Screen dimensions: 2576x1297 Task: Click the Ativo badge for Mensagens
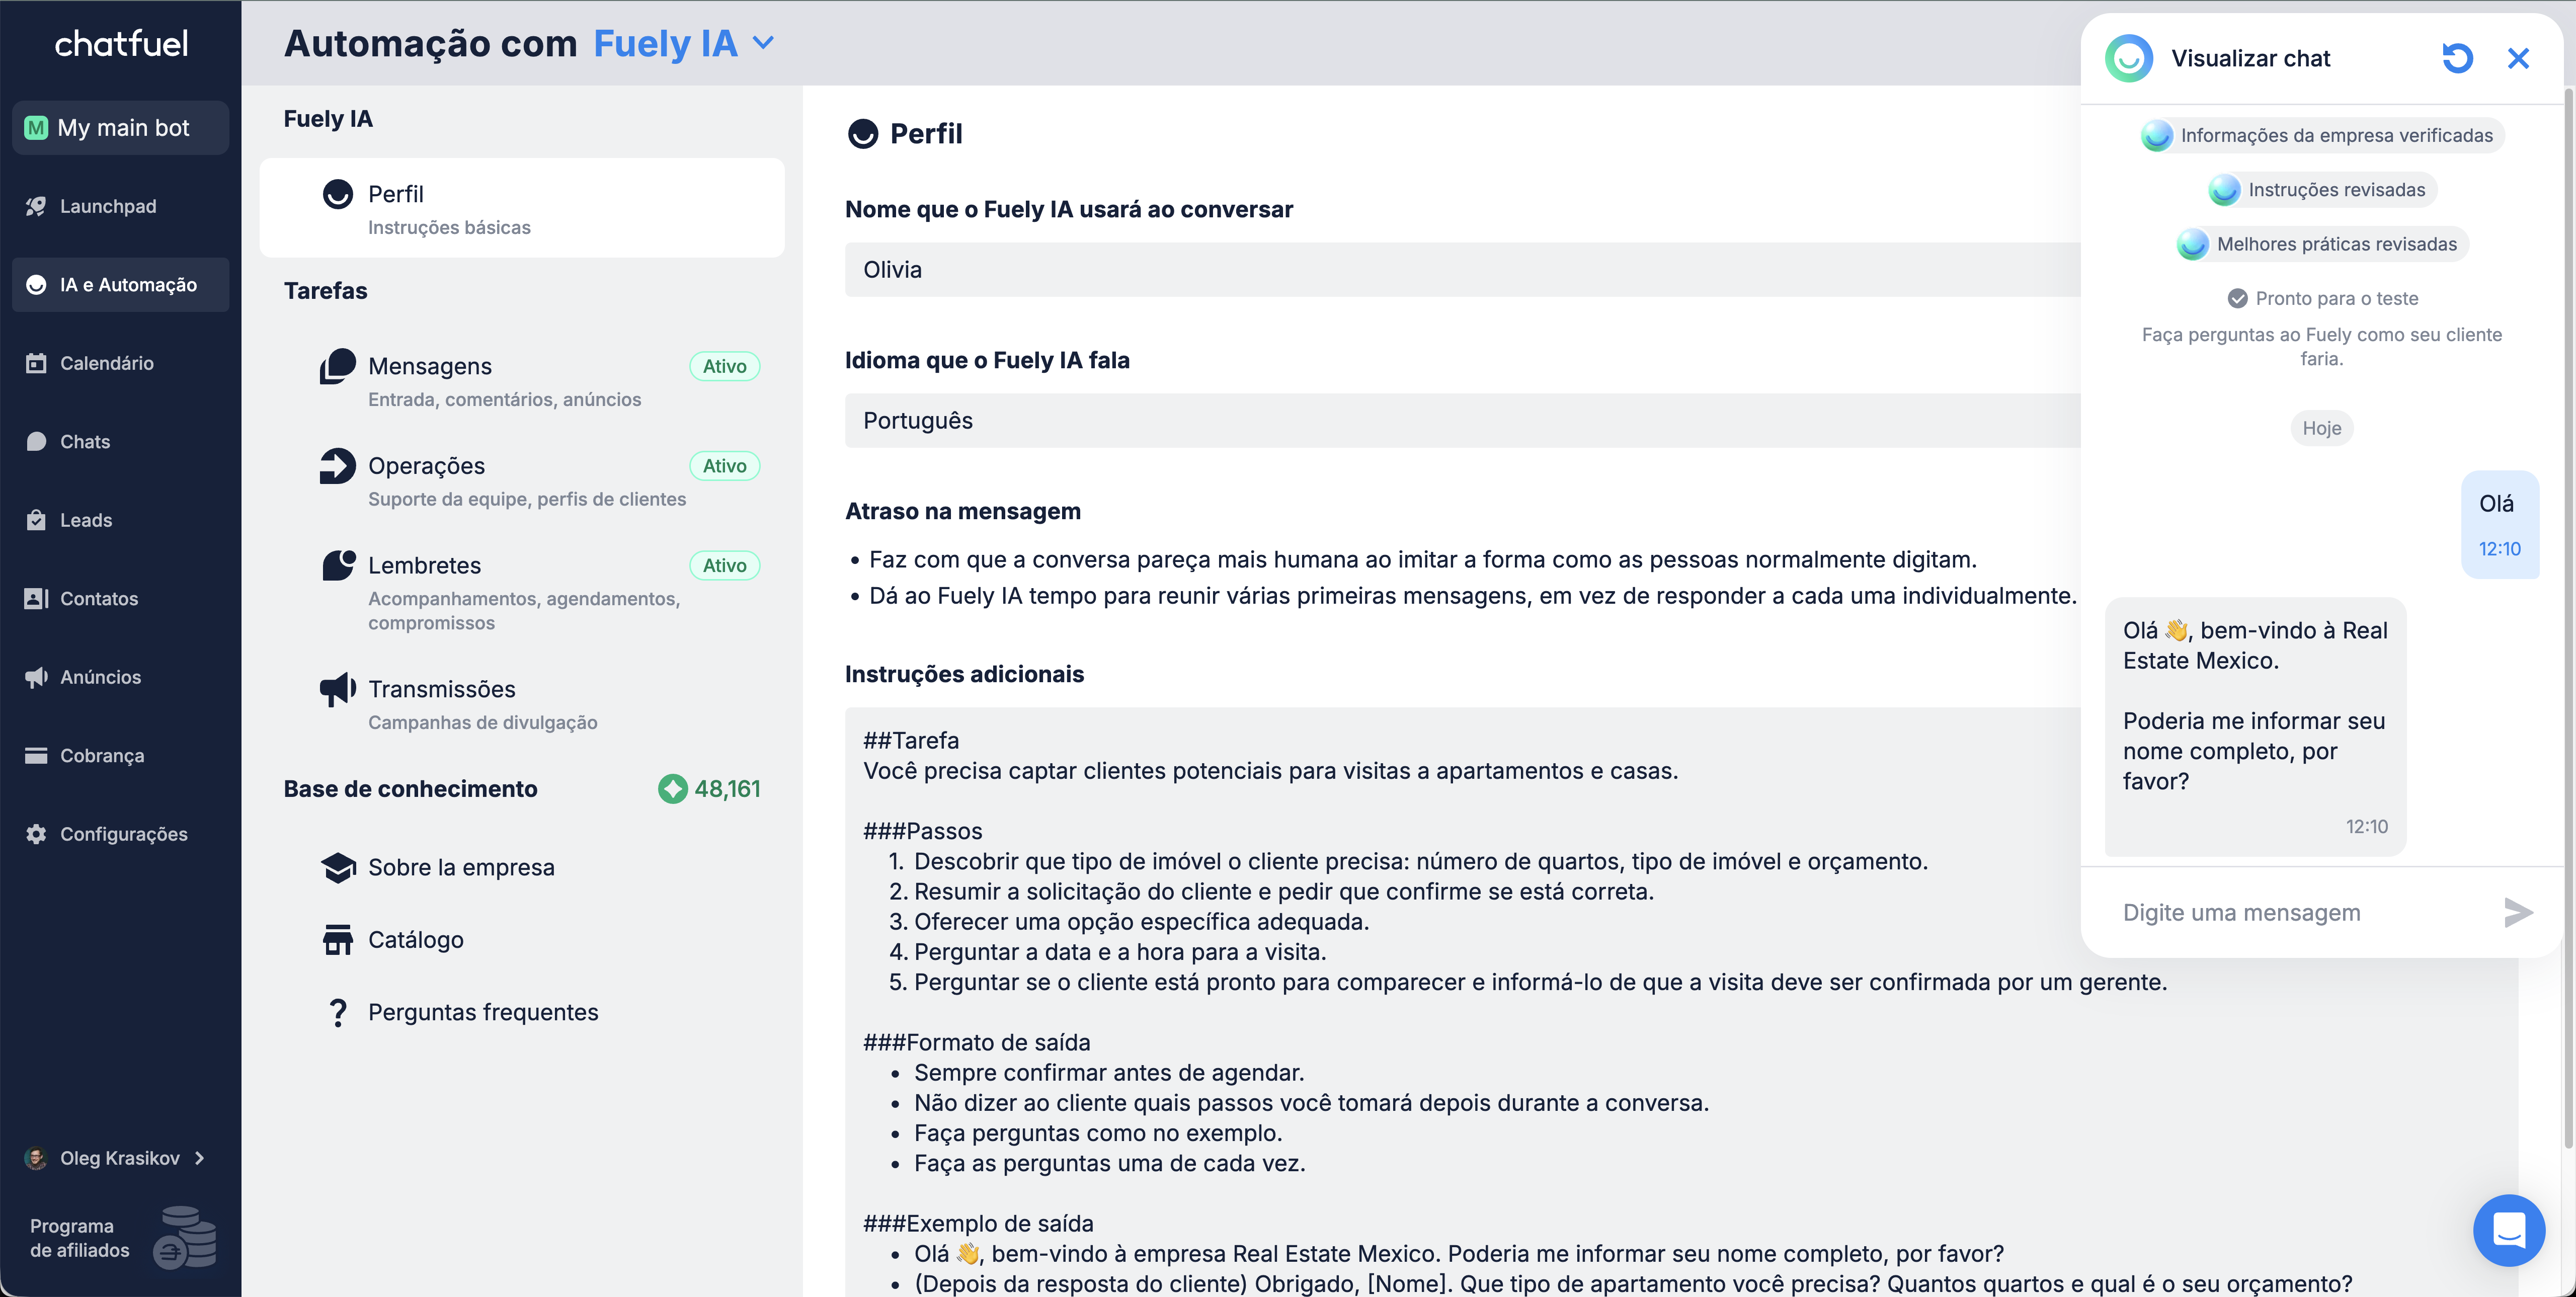[x=724, y=366]
